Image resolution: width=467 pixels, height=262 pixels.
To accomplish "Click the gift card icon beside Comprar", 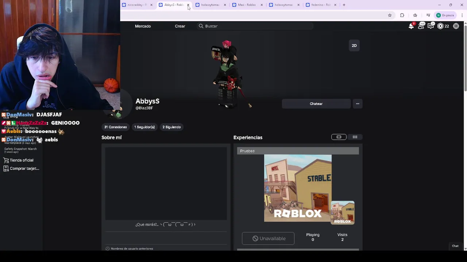I will [x=6, y=168].
